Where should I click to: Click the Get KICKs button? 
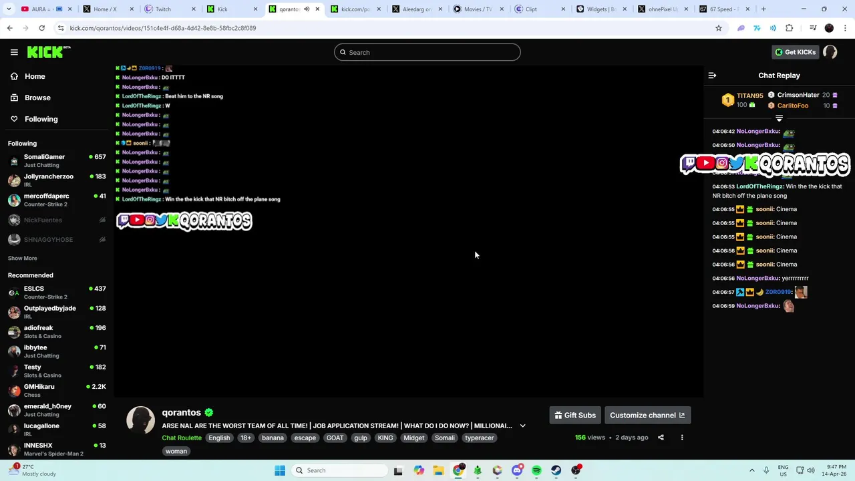(x=795, y=52)
